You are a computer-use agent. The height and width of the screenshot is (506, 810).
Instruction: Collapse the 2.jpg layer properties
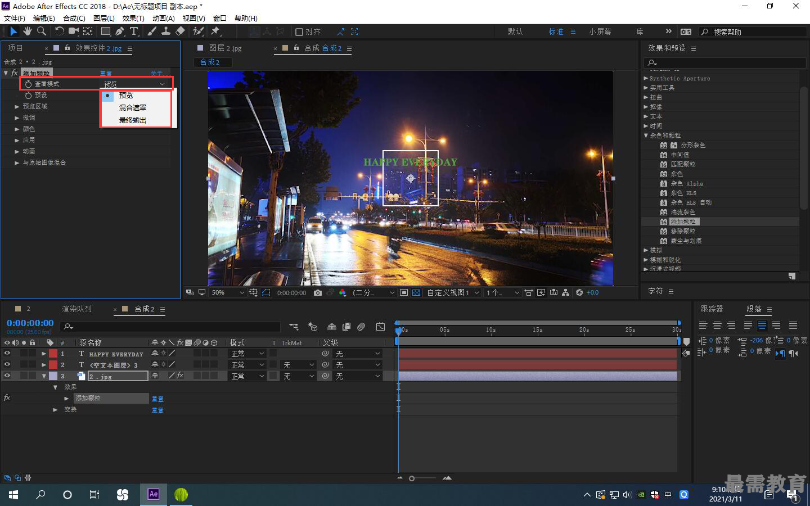pos(44,376)
